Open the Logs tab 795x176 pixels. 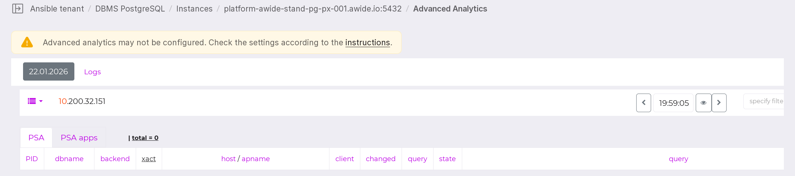tap(92, 72)
